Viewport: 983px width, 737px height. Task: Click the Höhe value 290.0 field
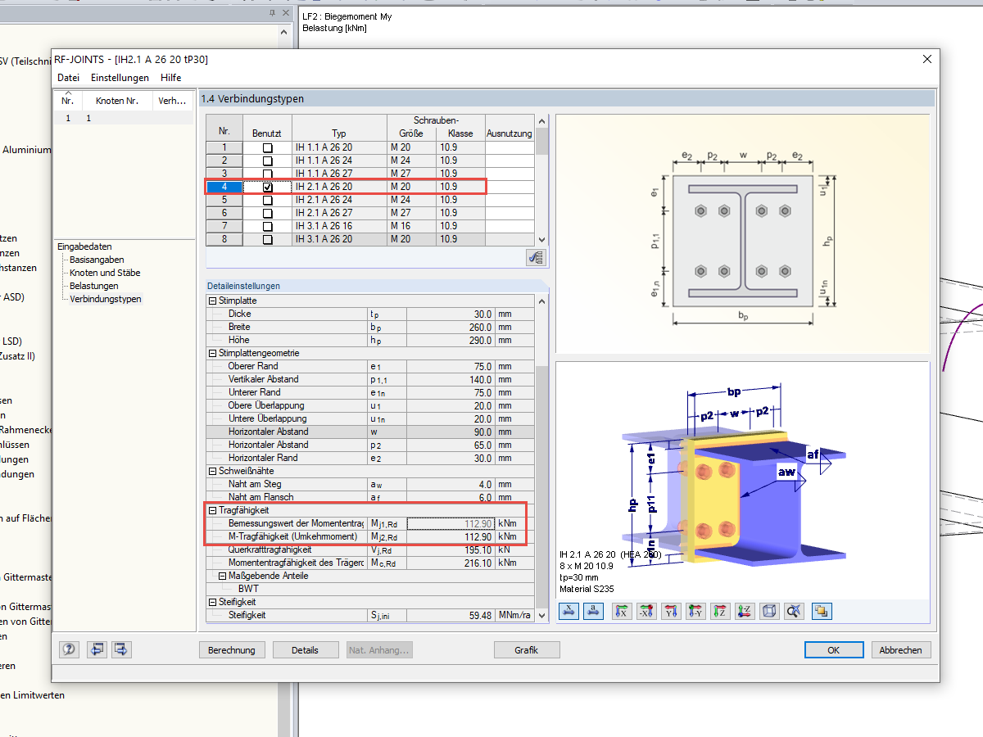451,340
